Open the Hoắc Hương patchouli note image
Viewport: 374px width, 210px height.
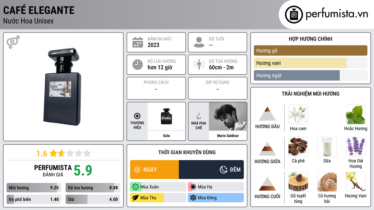click(356, 114)
